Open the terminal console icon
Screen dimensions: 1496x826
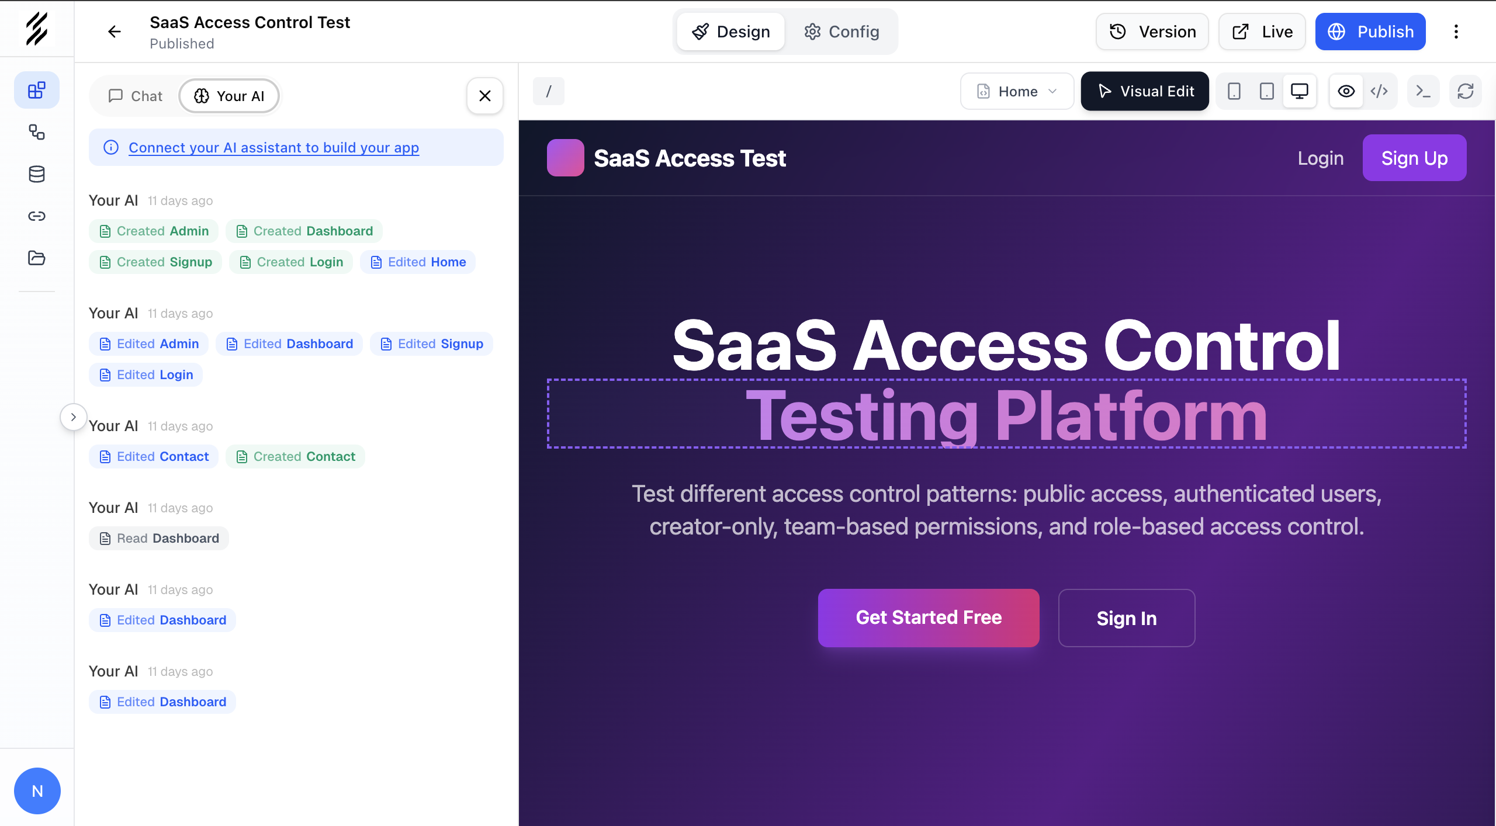(1423, 91)
